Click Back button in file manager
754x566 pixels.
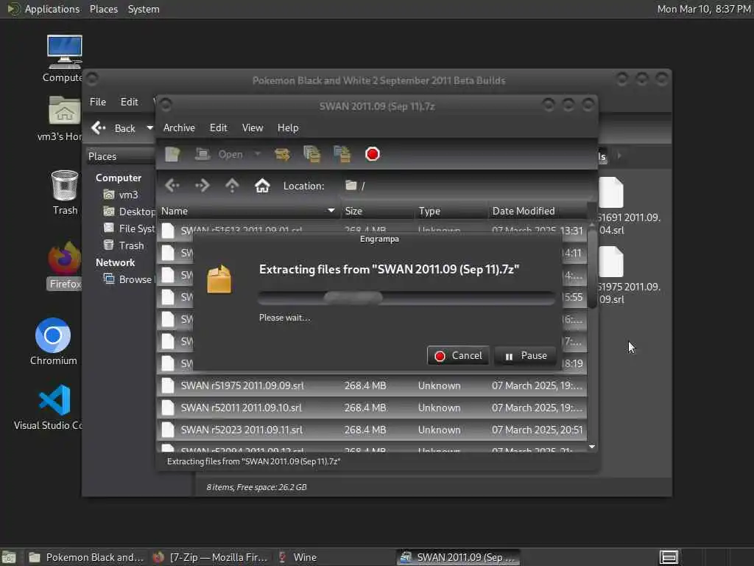point(115,128)
